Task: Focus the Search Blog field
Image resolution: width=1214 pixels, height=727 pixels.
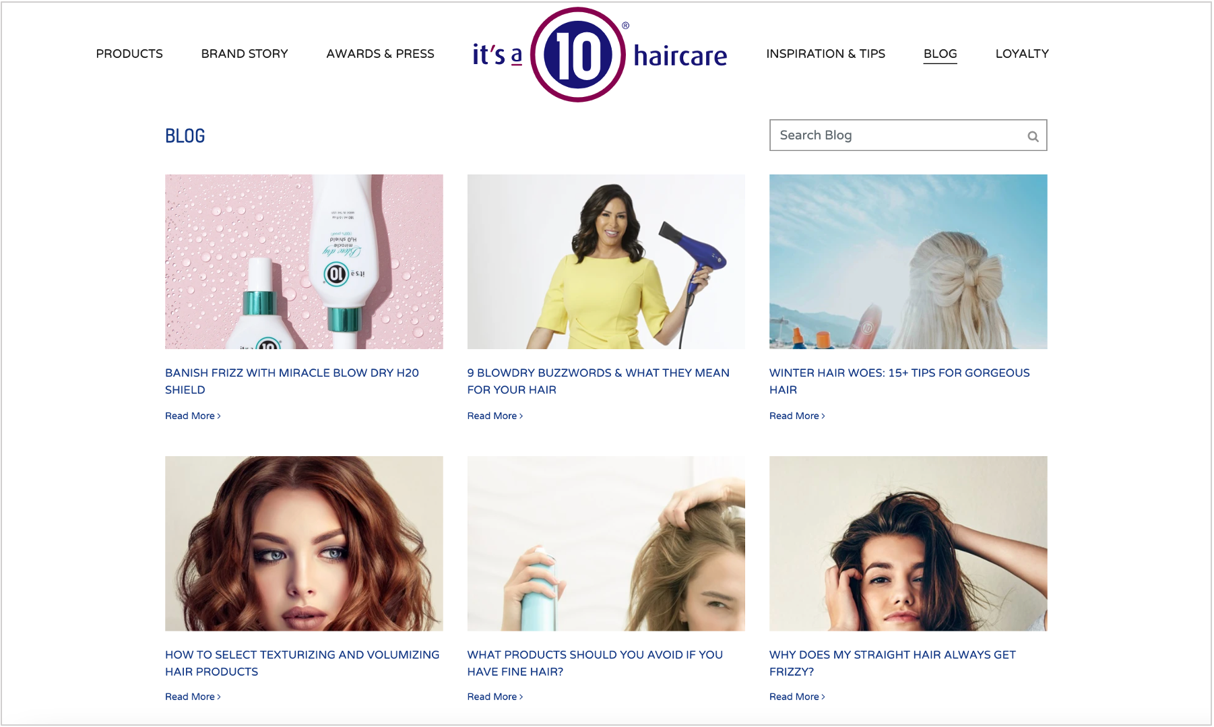Action: click(x=907, y=135)
